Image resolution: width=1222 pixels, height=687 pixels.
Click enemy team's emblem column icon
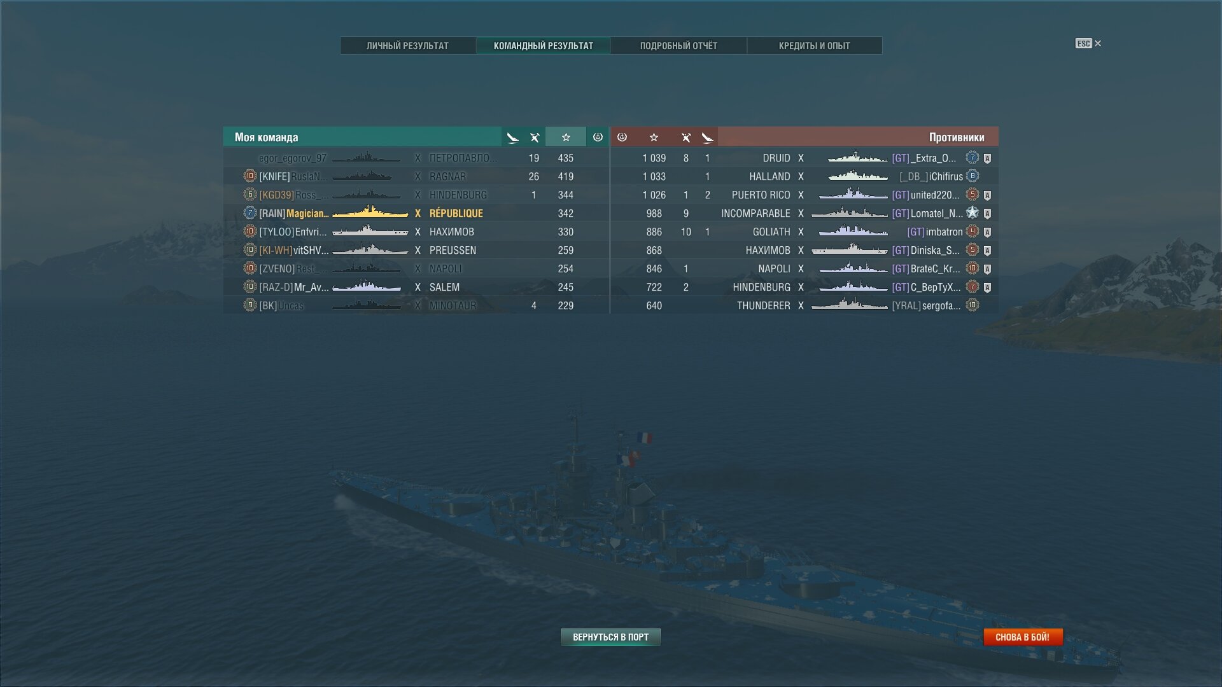click(622, 137)
